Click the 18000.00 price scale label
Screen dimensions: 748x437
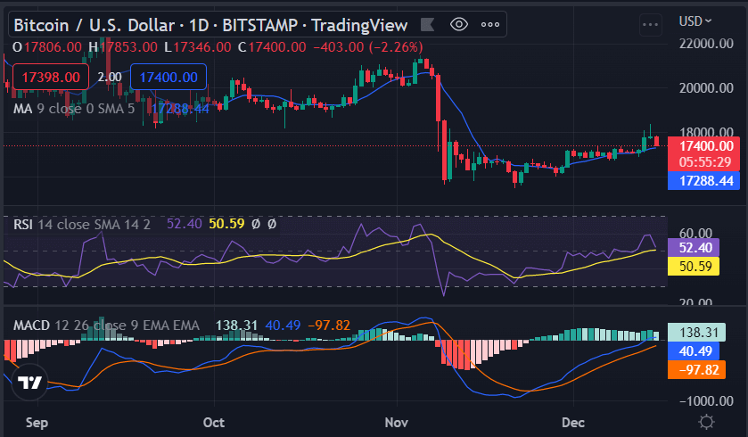[706, 132]
